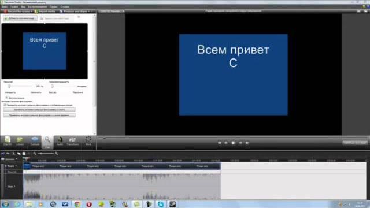Viewport: 370px width, 208px height.
Task: Adjust the duration slider handle
Action: (53, 86)
